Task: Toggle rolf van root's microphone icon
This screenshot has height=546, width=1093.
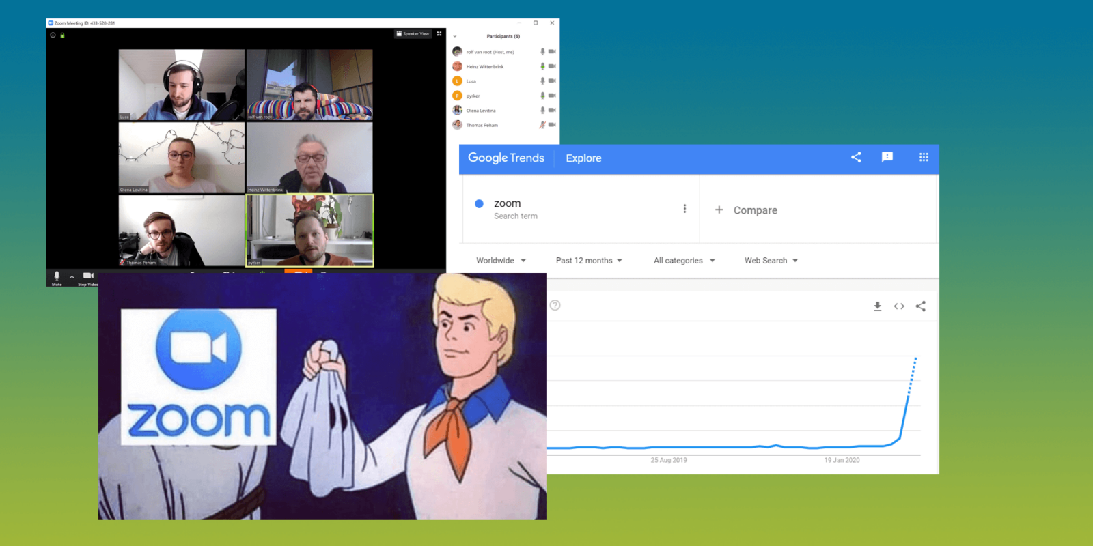Action: pyautogui.click(x=542, y=51)
